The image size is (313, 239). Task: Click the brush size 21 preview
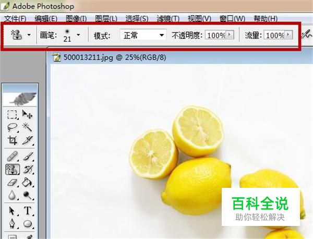[67, 35]
